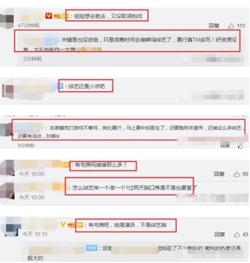Image resolution: width=250 pixels, height=263 pixels.
Task: Like the comment showing 43 likes
Action: (237, 234)
